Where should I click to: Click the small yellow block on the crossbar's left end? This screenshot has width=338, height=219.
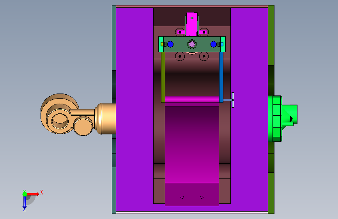(162, 44)
